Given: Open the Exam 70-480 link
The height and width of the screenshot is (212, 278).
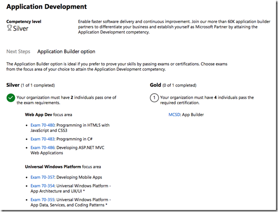Looking at the screenshot, I should (x=42, y=125).
